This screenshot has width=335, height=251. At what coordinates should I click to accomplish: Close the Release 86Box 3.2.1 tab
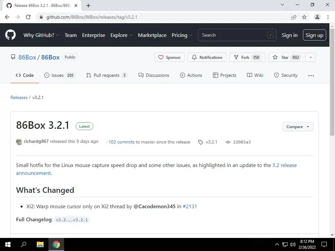pos(76,6)
